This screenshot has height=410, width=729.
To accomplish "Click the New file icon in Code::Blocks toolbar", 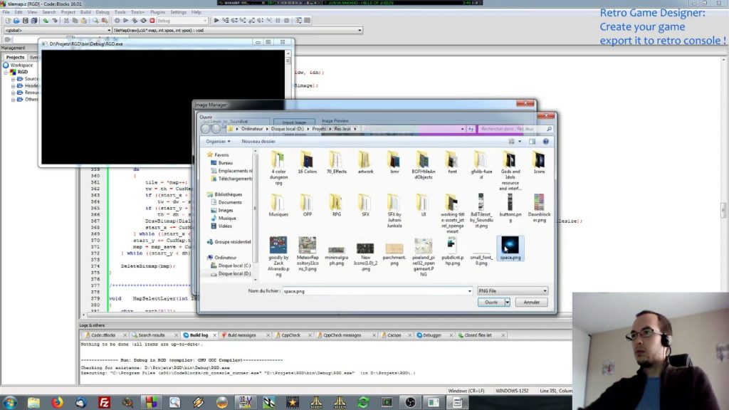I will (x=8, y=21).
